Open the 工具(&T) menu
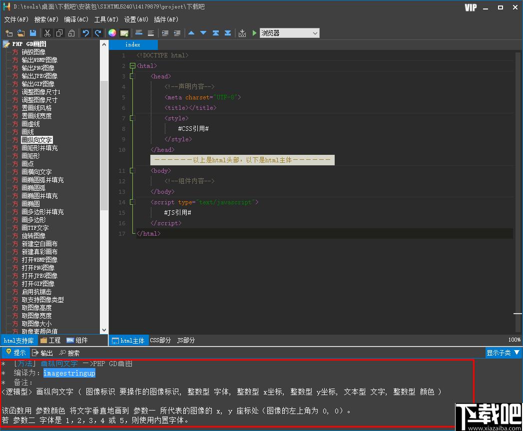 click(x=106, y=19)
